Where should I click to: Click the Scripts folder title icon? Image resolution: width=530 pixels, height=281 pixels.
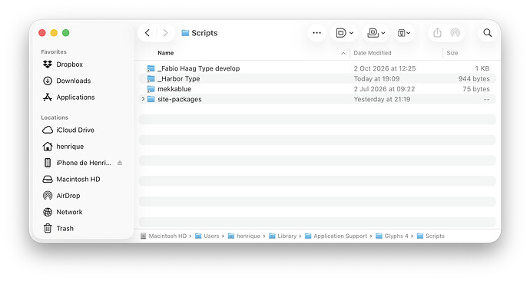[x=185, y=33]
